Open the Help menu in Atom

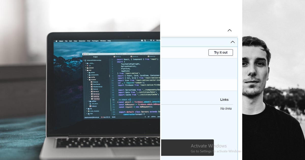coord(109,41)
